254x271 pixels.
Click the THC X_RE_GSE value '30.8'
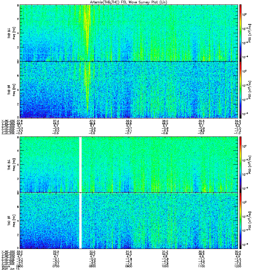coord(202,252)
